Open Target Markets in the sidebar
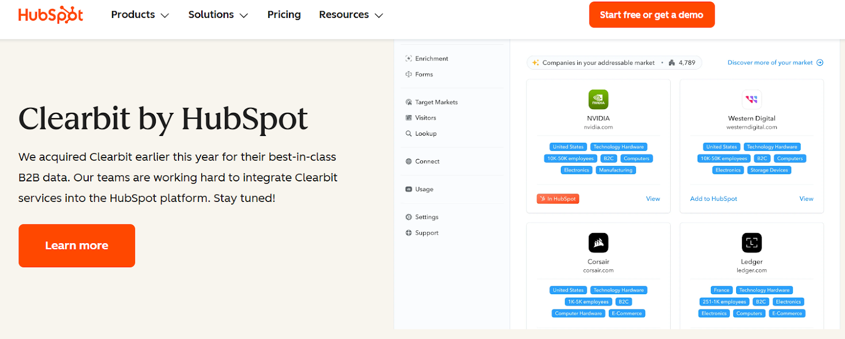This screenshot has width=845, height=339. [436, 102]
